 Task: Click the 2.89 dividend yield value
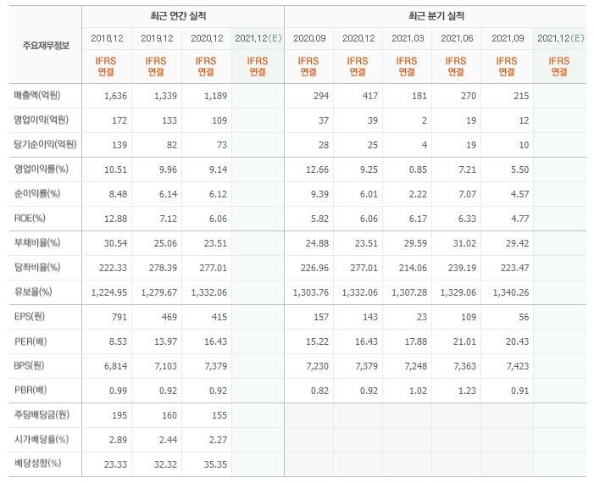[x=118, y=440]
